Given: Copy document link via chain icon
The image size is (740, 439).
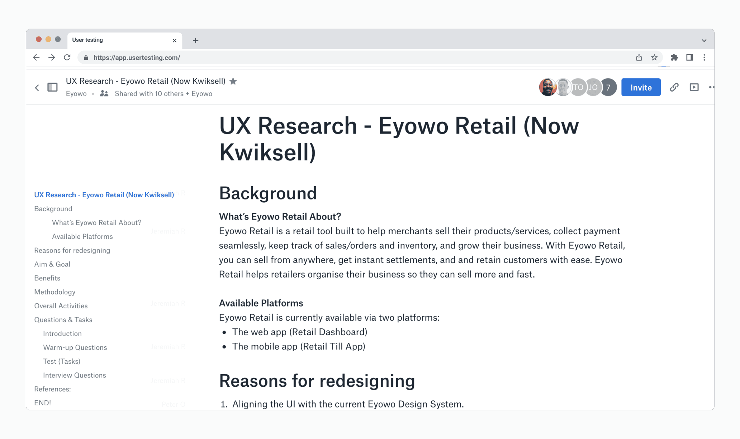Looking at the screenshot, I should (x=674, y=87).
